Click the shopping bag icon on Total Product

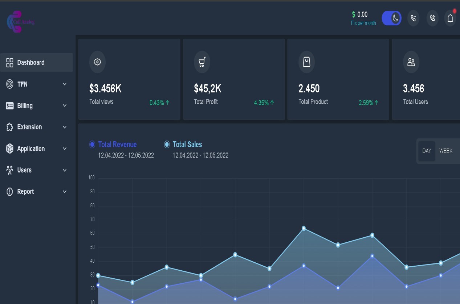(306, 62)
